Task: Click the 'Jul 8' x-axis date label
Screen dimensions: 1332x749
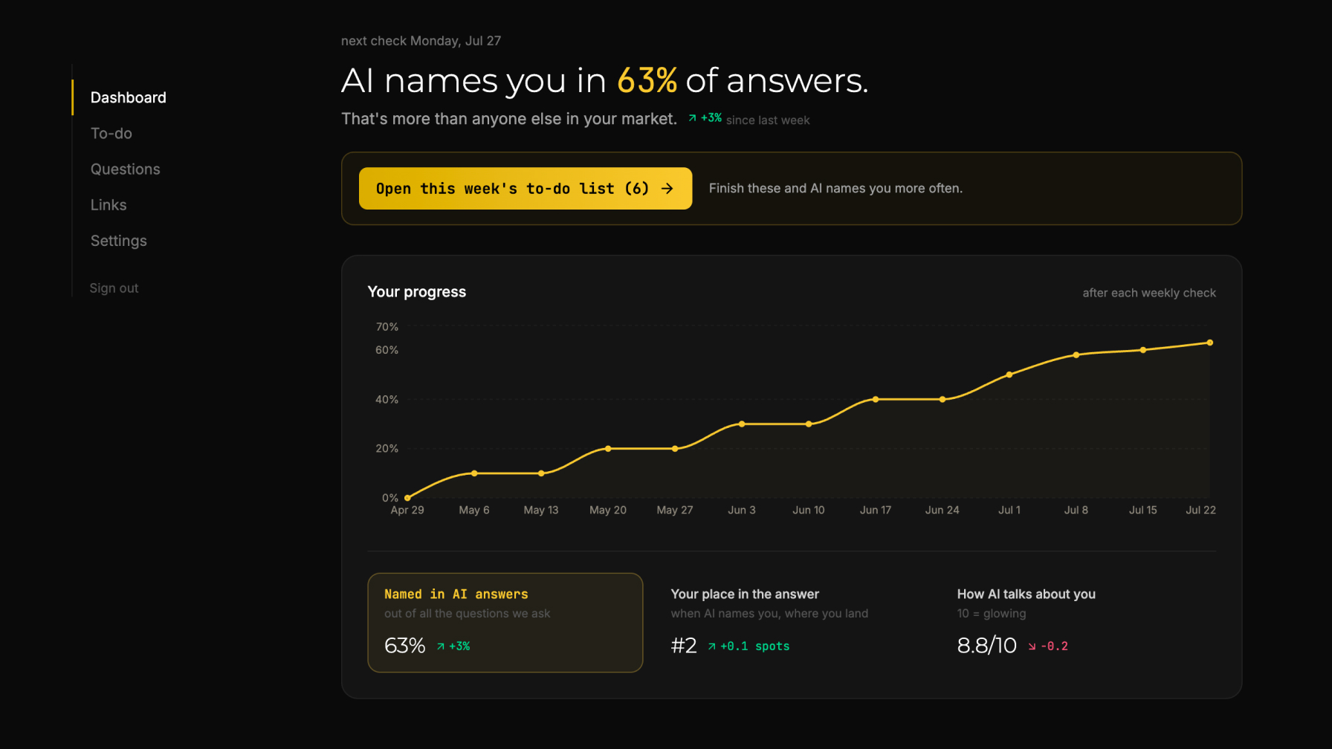Action: pos(1076,510)
